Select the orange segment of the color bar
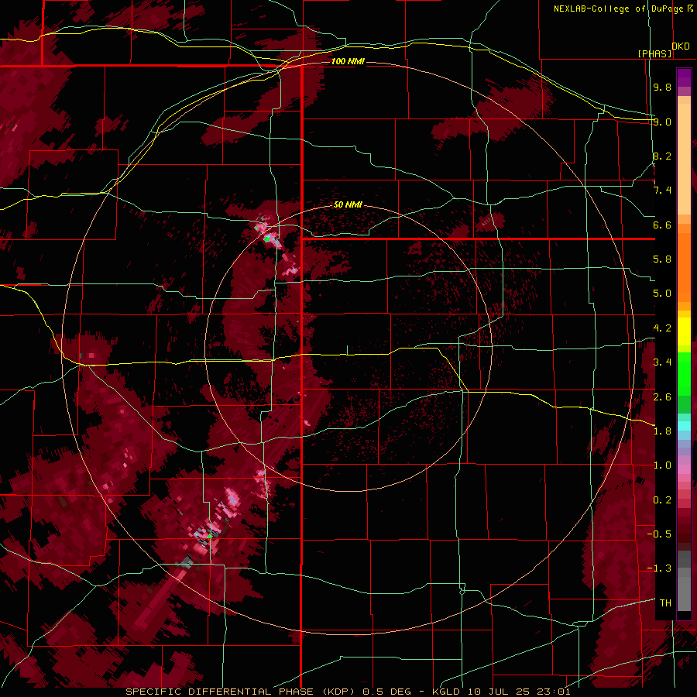The height and width of the screenshot is (697, 697). [x=684, y=268]
